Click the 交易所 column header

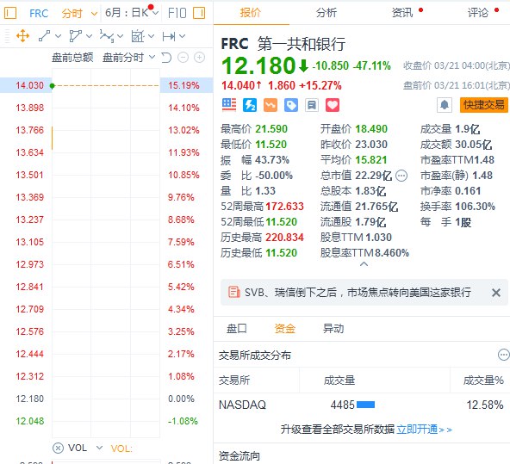pos(234,380)
